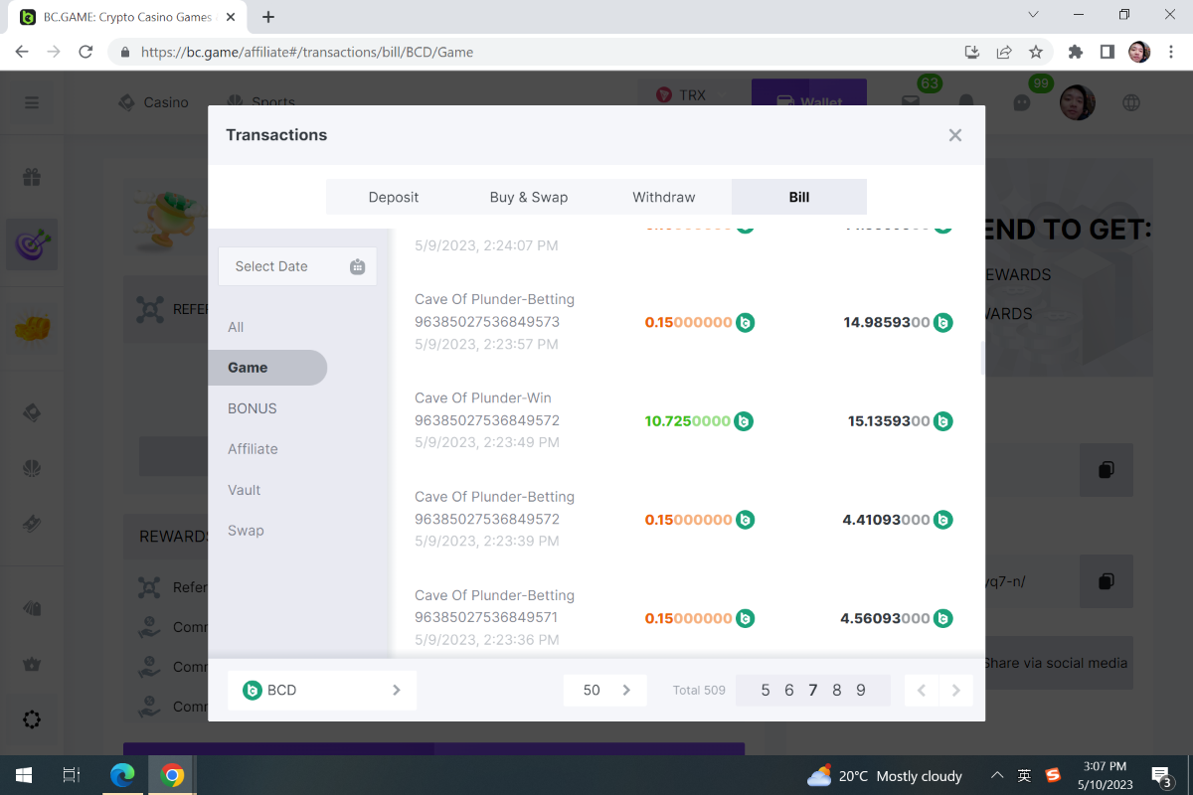
Task: Switch to the Withdraw tab
Action: (x=663, y=197)
